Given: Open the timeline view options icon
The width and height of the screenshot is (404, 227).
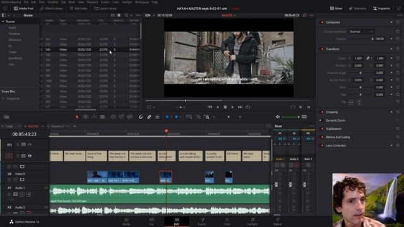Looking at the screenshot, I should pyautogui.click(x=6, y=117).
